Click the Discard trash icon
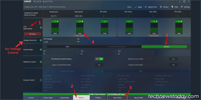Screen dimensions: 201x100 161,7
